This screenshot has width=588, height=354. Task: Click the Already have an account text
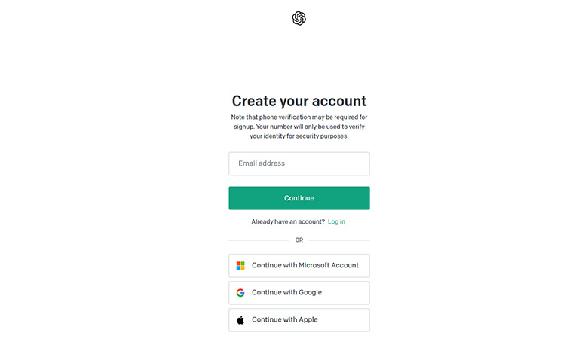288,221
